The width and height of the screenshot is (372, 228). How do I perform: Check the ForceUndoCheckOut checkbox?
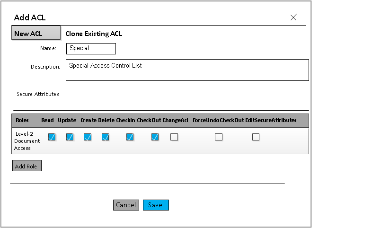pyautogui.click(x=219, y=137)
